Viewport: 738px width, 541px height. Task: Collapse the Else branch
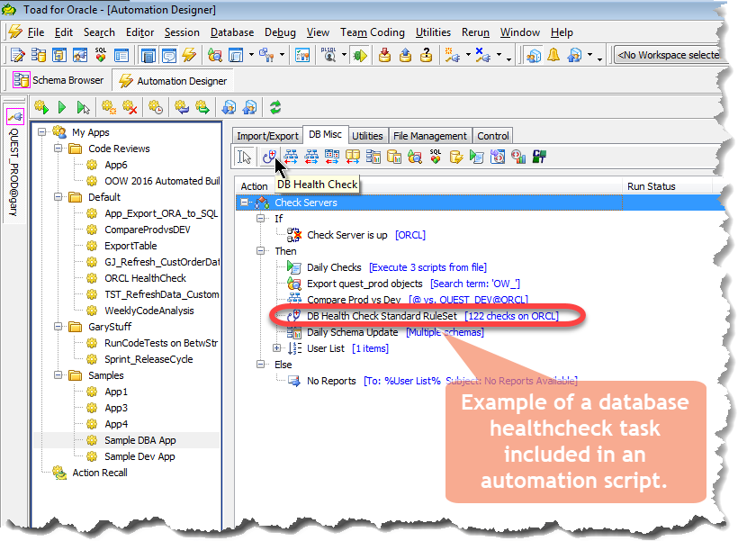260,365
